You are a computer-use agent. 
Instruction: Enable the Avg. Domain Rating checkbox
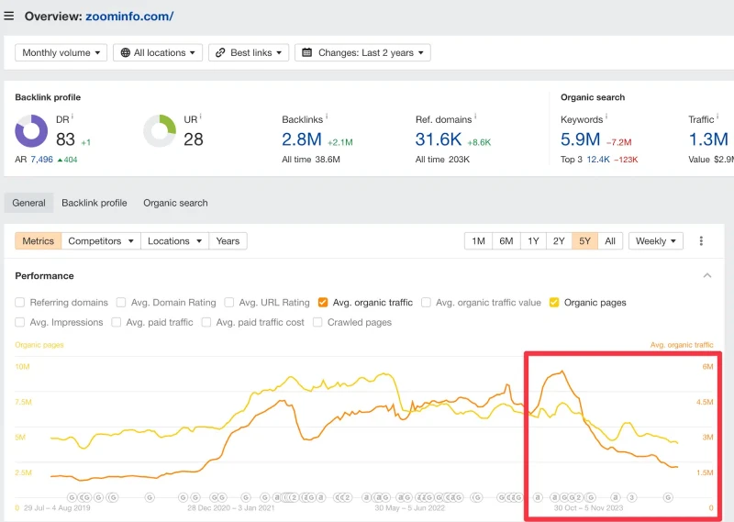point(121,303)
